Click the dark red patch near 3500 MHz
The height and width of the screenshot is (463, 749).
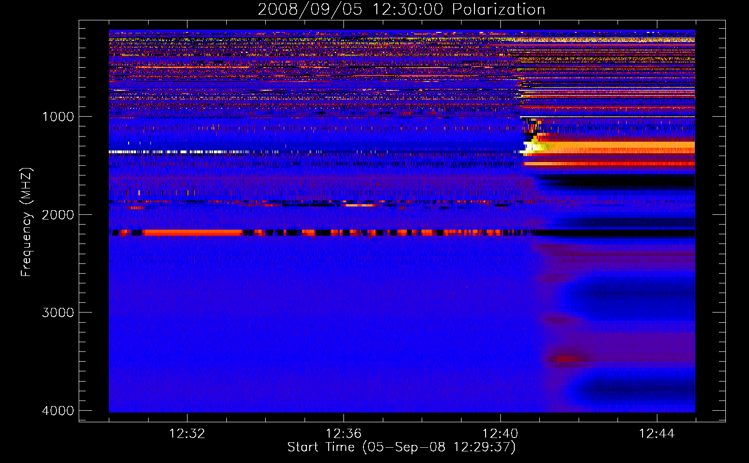[x=566, y=359]
